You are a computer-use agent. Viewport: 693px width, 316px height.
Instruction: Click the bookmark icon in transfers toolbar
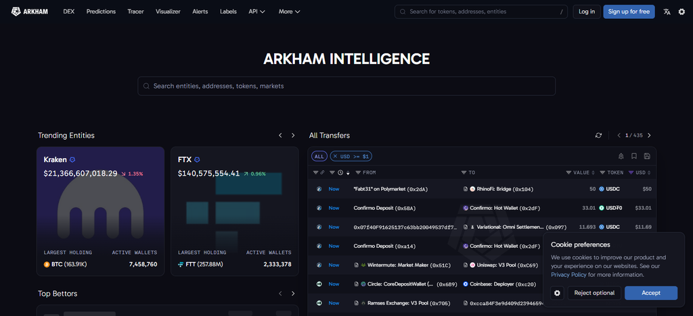[x=633, y=156]
